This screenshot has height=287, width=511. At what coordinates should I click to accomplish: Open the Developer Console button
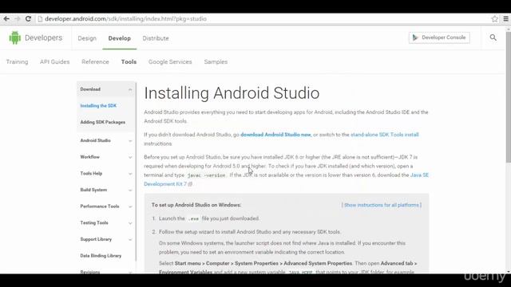[x=439, y=37]
